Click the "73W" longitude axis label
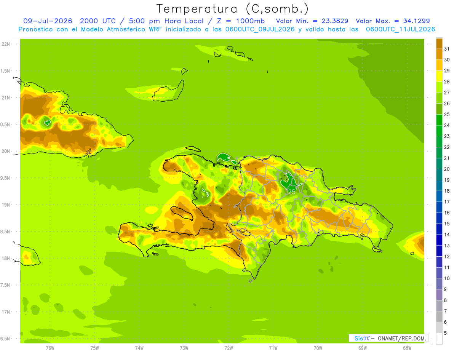The width and height of the screenshot is (457, 353). [184, 348]
